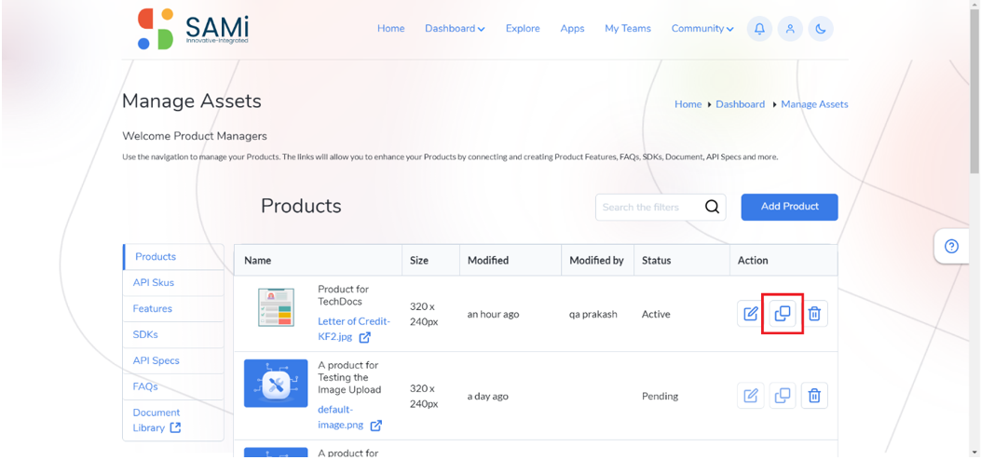This screenshot has width=981, height=460.
Task: Clone the Product for TechDocs row
Action: [x=782, y=314]
